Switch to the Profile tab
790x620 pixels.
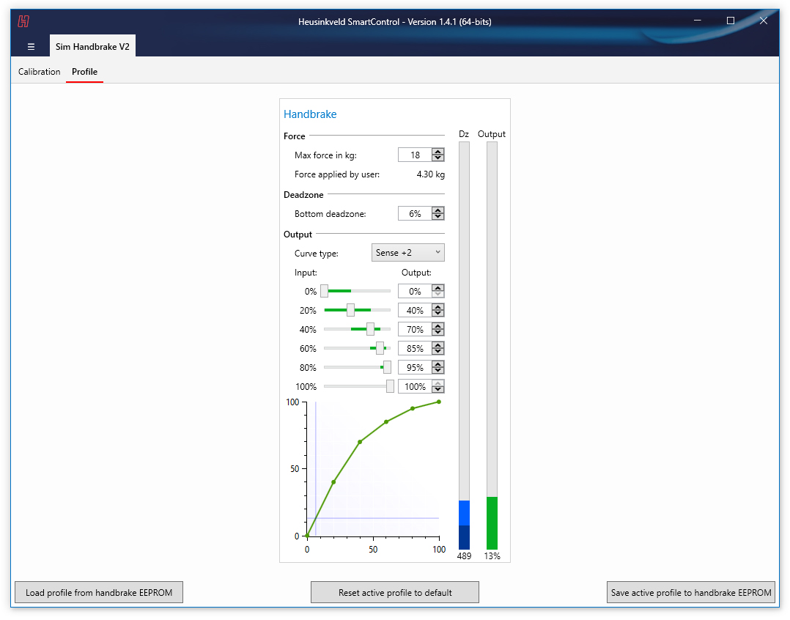(85, 72)
